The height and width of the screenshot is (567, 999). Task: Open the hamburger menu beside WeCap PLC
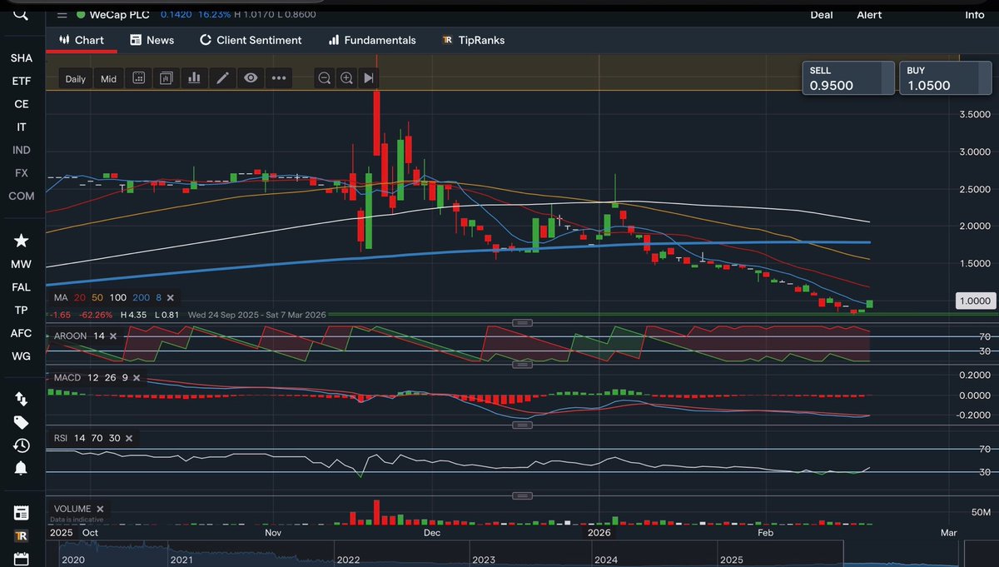pyautogui.click(x=62, y=15)
